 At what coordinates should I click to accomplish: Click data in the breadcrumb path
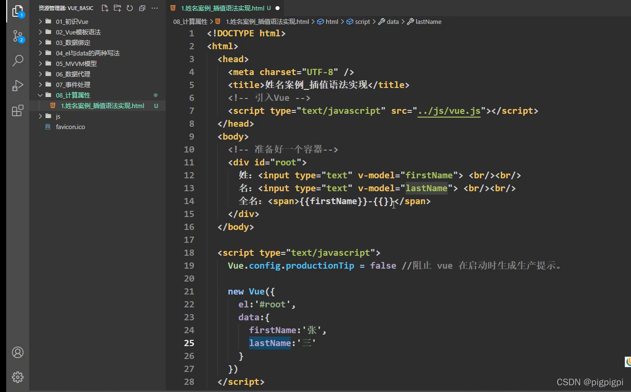tap(393, 22)
